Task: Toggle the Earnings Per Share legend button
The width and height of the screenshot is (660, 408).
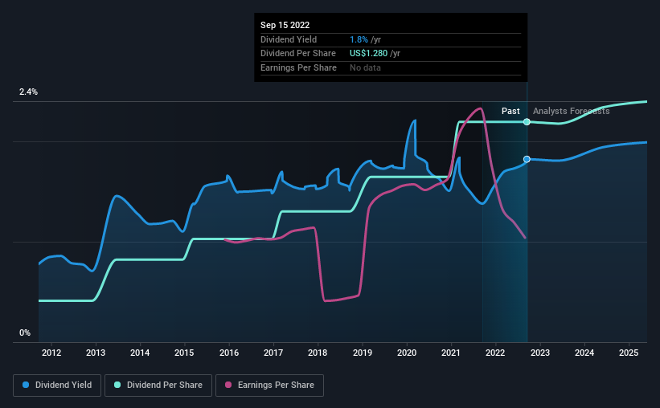Action: click(269, 386)
